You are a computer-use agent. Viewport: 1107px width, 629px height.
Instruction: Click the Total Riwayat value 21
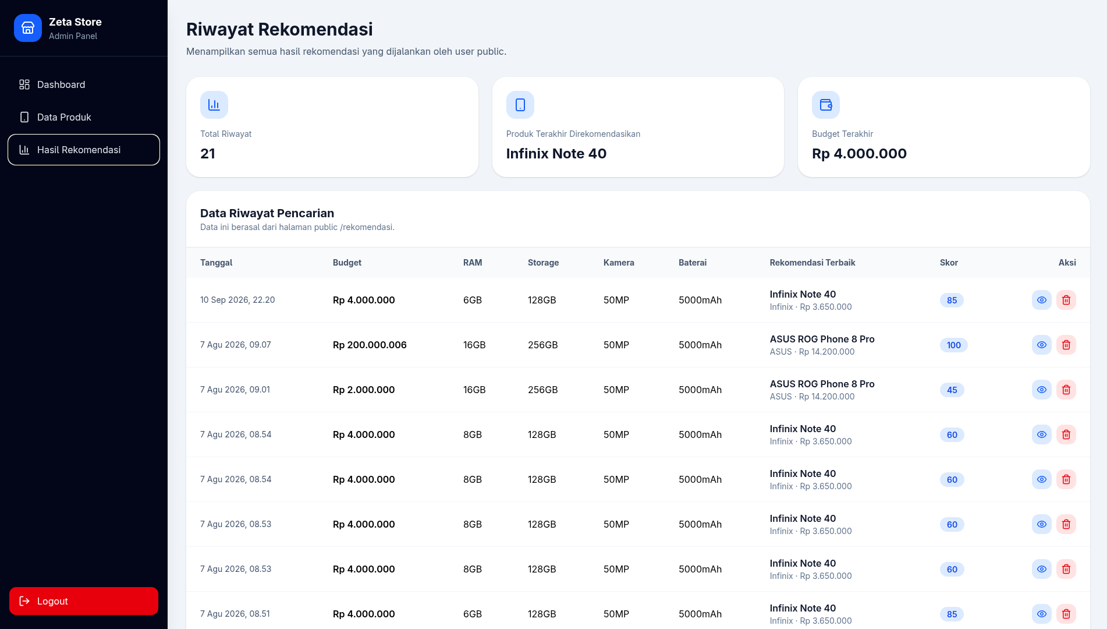[x=208, y=154]
